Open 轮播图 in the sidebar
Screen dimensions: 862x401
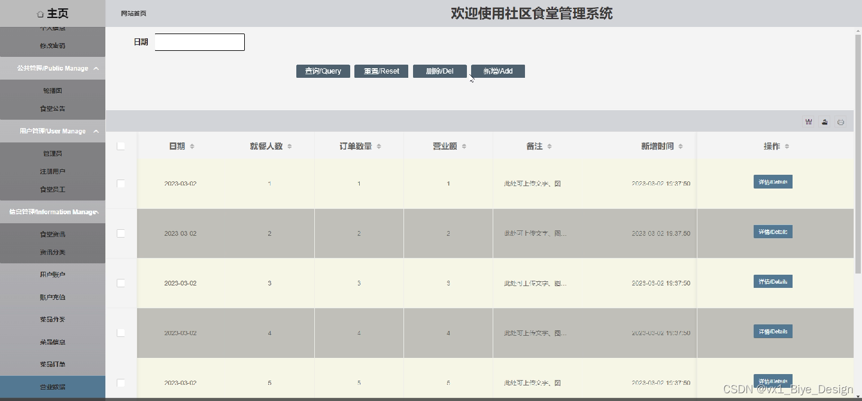[53, 91]
